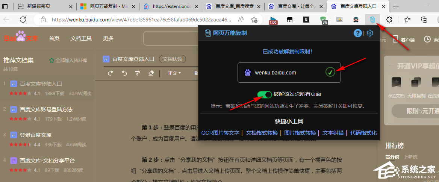Click the extension icon with 1.00 badge
Viewport: 439px width, 182px height.
(273, 20)
